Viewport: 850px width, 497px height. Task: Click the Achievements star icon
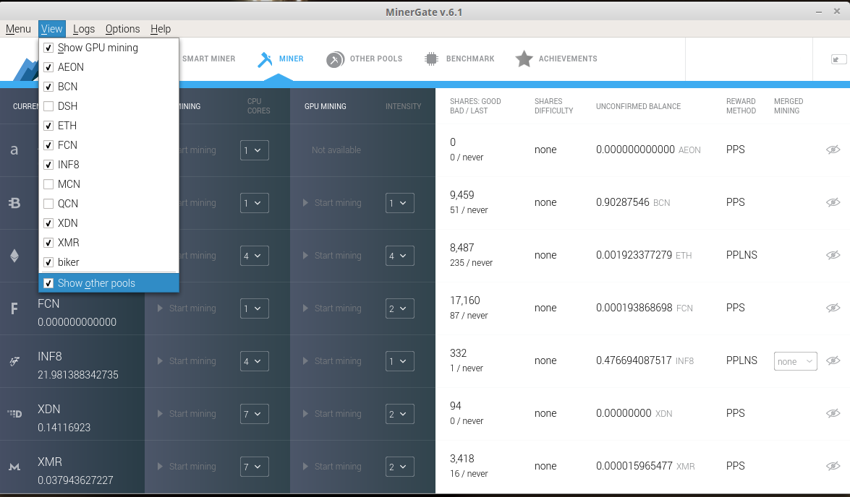pos(524,59)
